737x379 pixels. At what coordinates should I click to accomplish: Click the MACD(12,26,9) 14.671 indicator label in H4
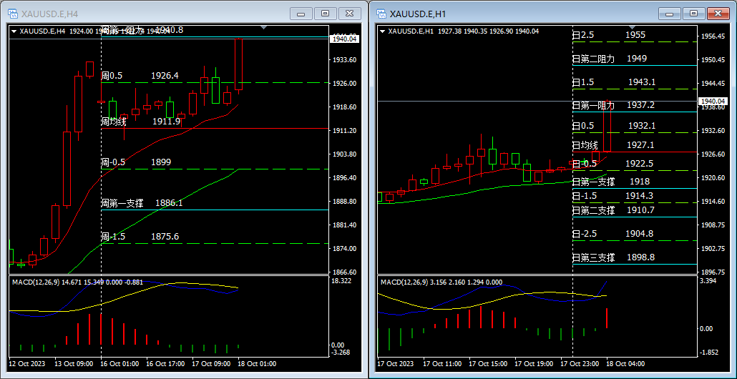(77, 282)
